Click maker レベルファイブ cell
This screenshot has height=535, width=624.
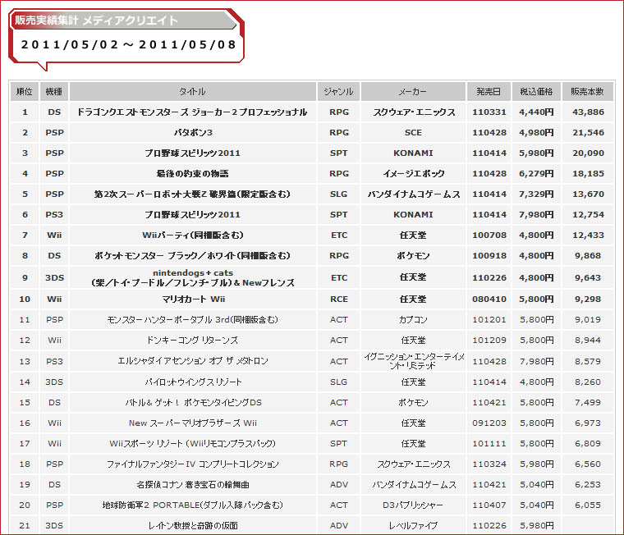pyautogui.click(x=413, y=526)
